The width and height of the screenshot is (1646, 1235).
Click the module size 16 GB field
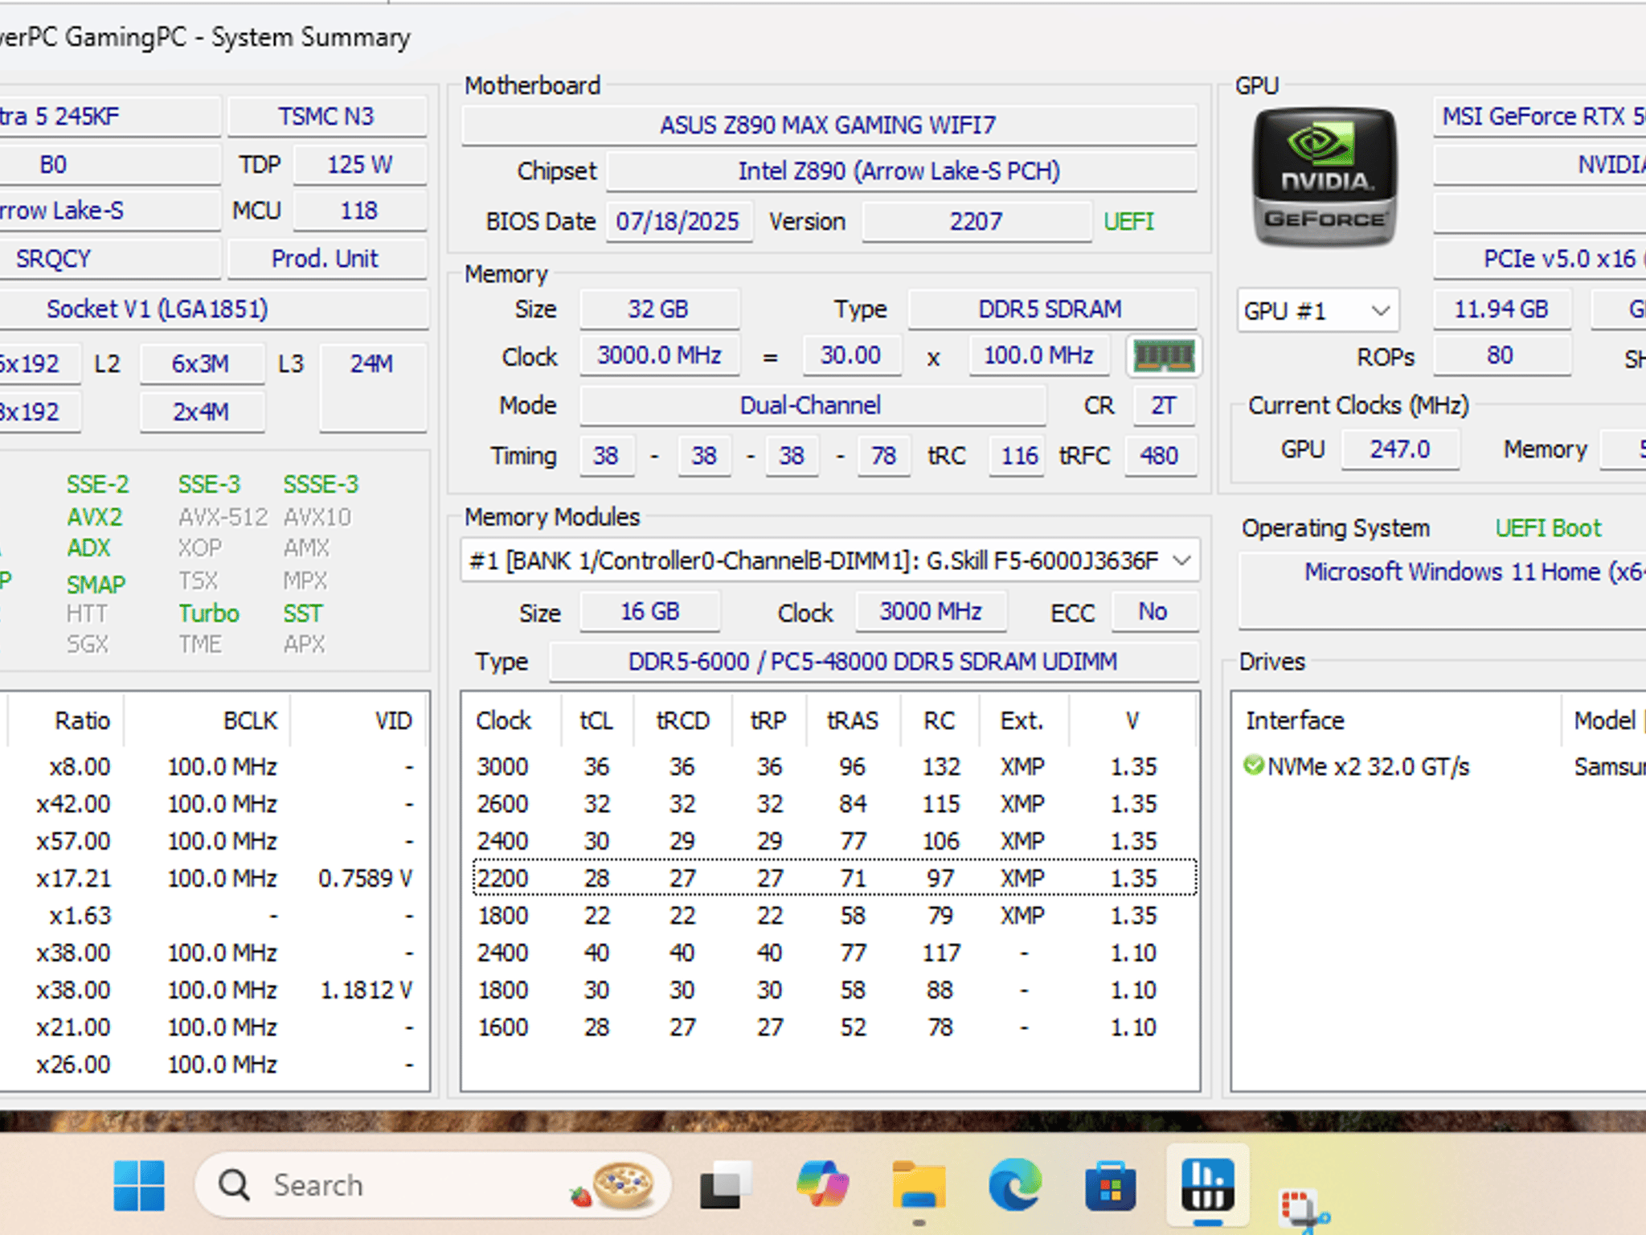coord(649,612)
